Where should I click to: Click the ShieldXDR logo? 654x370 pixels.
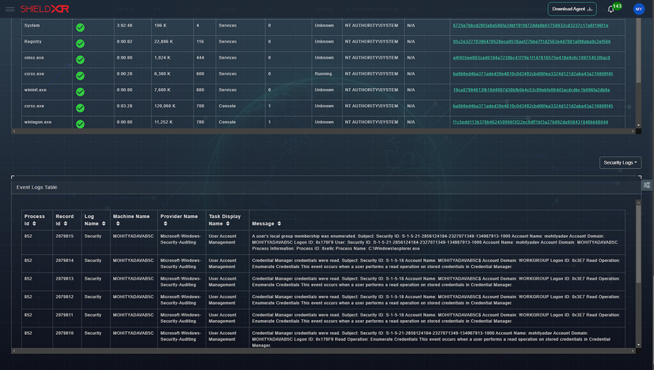(x=45, y=9)
